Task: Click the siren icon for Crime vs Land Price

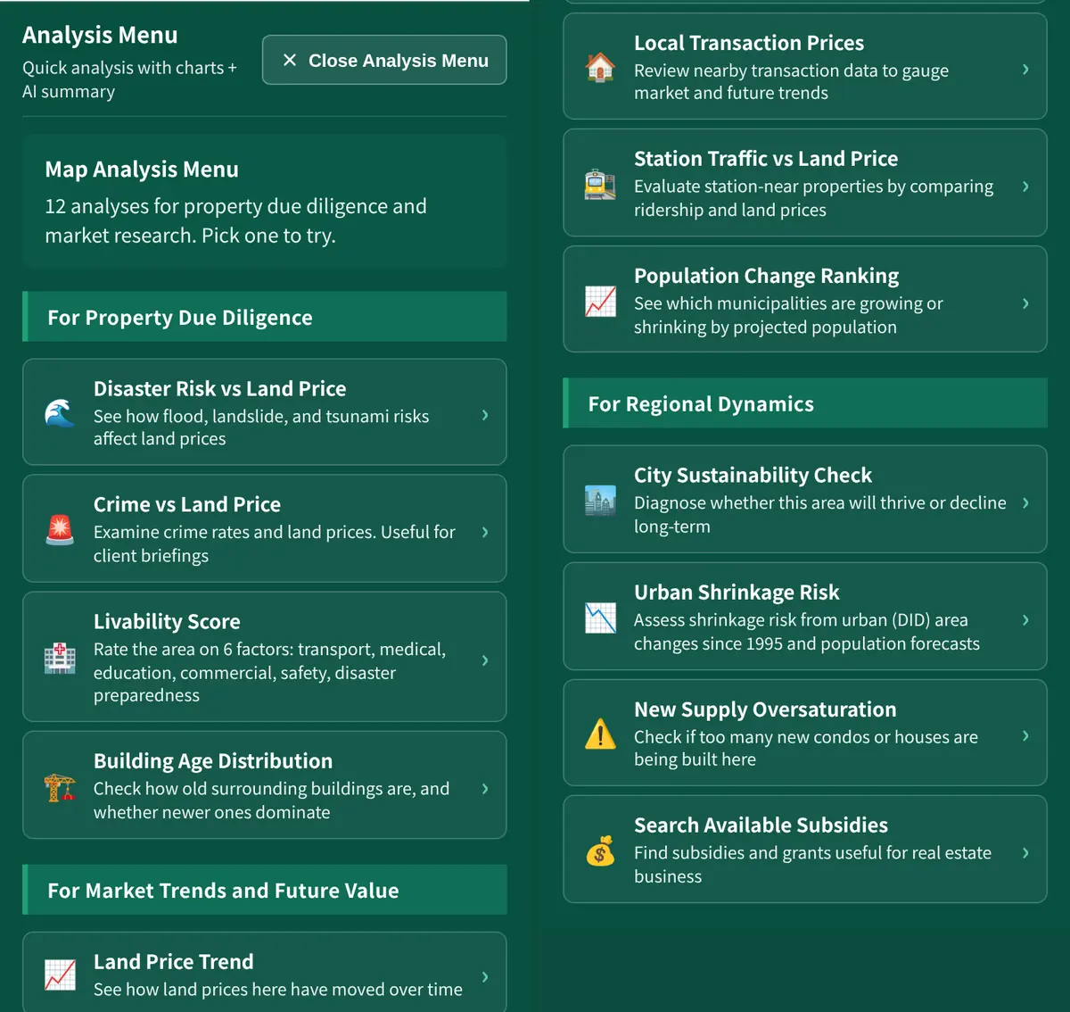Action: pyautogui.click(x=60, y=529)
